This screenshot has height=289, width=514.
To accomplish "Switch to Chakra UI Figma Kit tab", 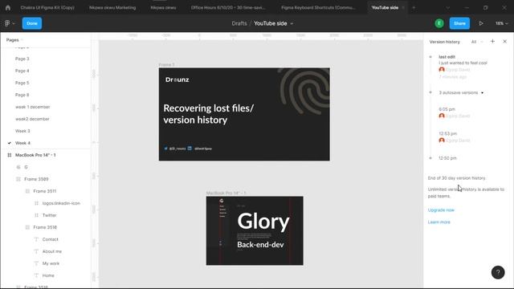I will pyautogui.click(x=47, y=7).
